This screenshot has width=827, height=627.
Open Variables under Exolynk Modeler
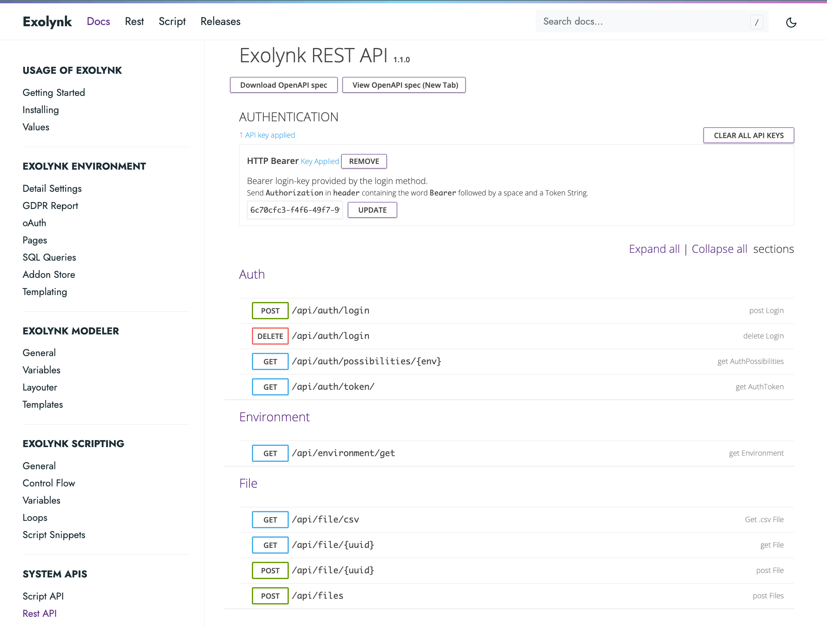click(x=41, y=370)
